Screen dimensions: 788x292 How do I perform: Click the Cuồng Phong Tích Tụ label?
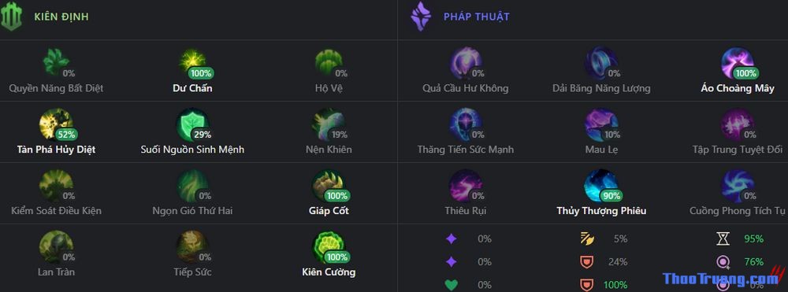[x=738, y=211]
